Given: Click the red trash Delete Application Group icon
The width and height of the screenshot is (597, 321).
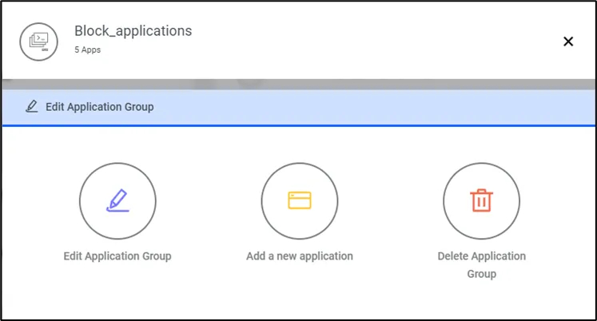Looking at the screenshot, I should point(482,200).
